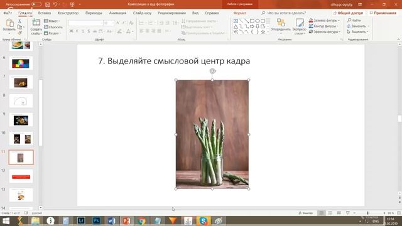Click the Найти find button
Image resolution: width=402 pixels, height=226 pixels.
tap(354, 20)
